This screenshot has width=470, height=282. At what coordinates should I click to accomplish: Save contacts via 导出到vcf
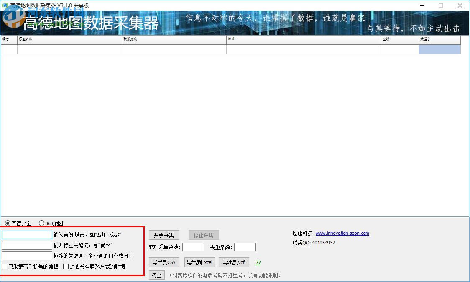coord(234,262)
